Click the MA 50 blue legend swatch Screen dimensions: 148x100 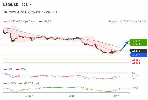41,22
